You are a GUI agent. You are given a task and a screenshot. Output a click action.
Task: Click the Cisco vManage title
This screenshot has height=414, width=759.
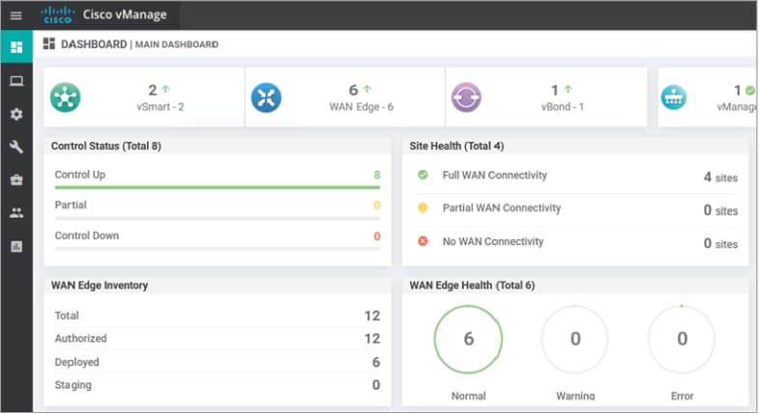pos(125,14)
